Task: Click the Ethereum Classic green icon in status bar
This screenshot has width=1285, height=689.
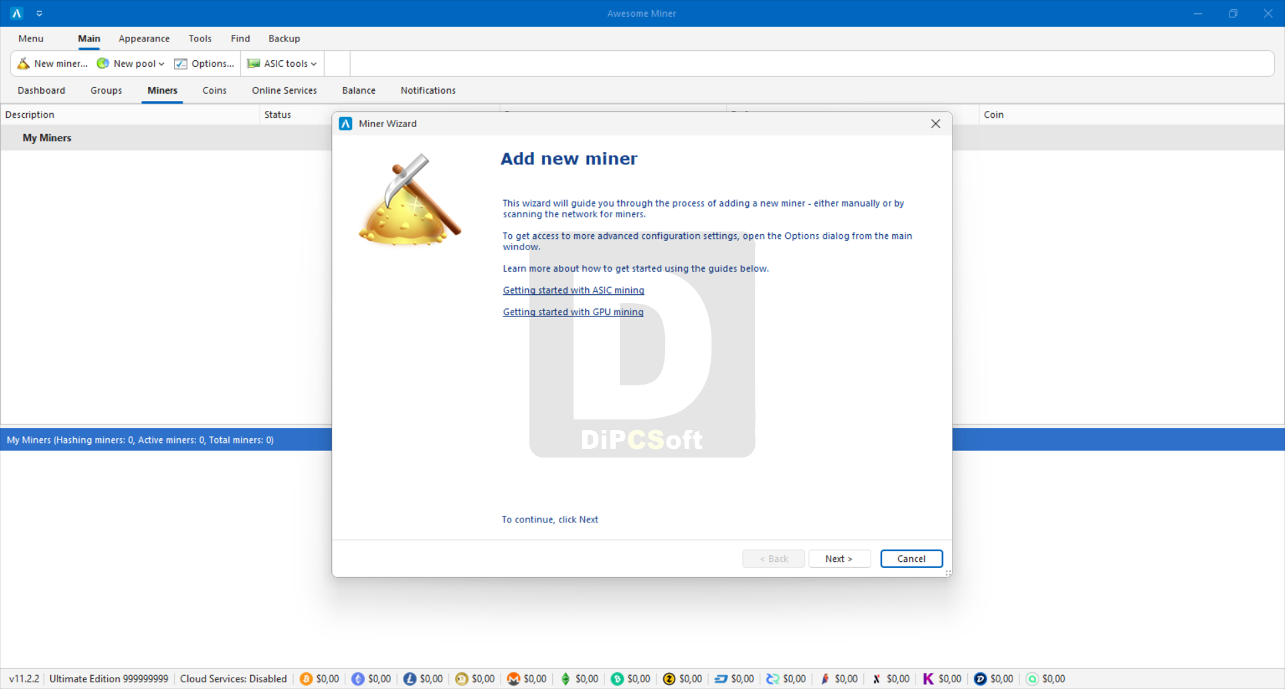Action: click(x=566, y=679)
